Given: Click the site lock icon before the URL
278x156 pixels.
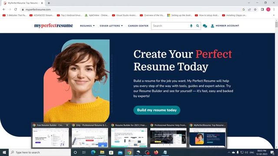Looking at the screenshot, I should click(x=23, y=10).
